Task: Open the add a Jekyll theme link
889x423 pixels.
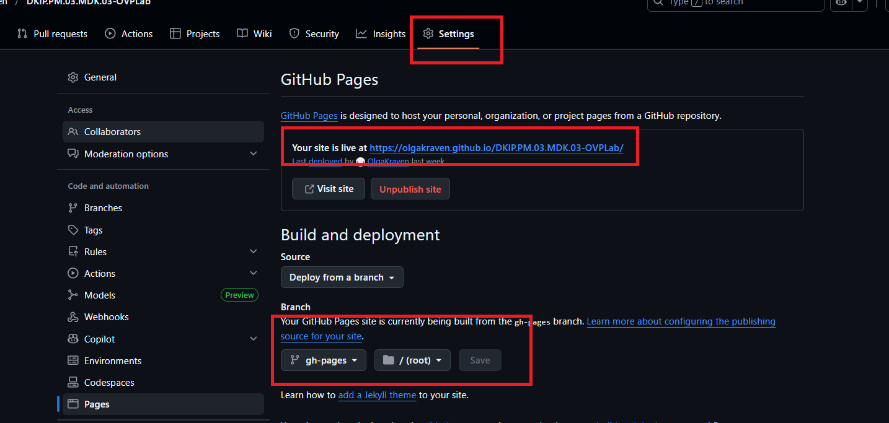Action: click(377, 395)
